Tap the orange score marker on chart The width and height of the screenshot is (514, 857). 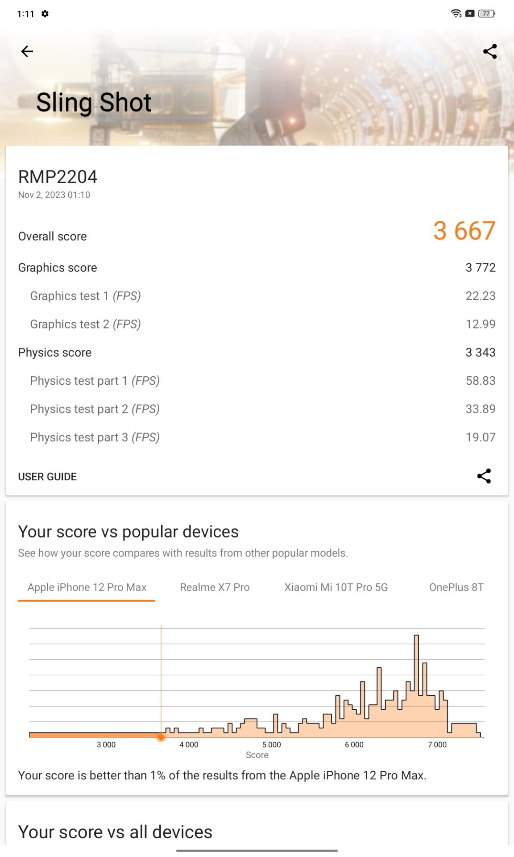pyautogui.click(x=161, y=737)
